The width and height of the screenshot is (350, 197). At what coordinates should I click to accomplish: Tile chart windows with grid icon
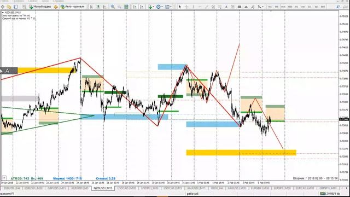(126, 7)
